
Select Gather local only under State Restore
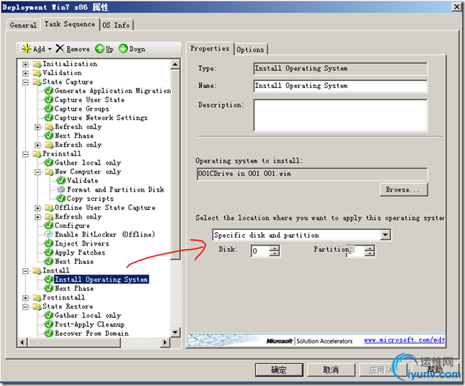(87, 315)
